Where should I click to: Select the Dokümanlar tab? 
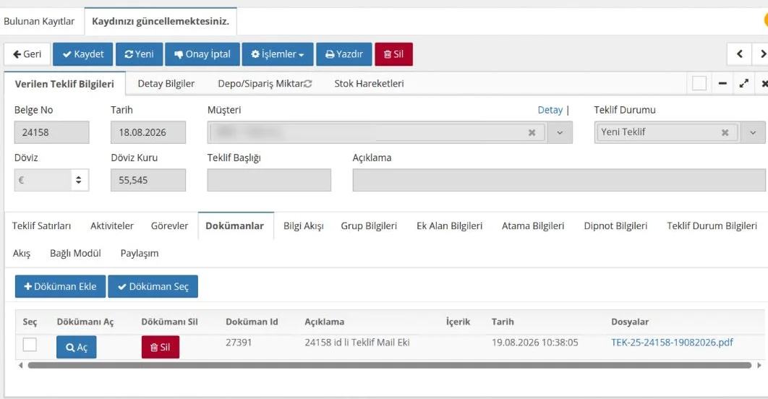coord(234,226)
